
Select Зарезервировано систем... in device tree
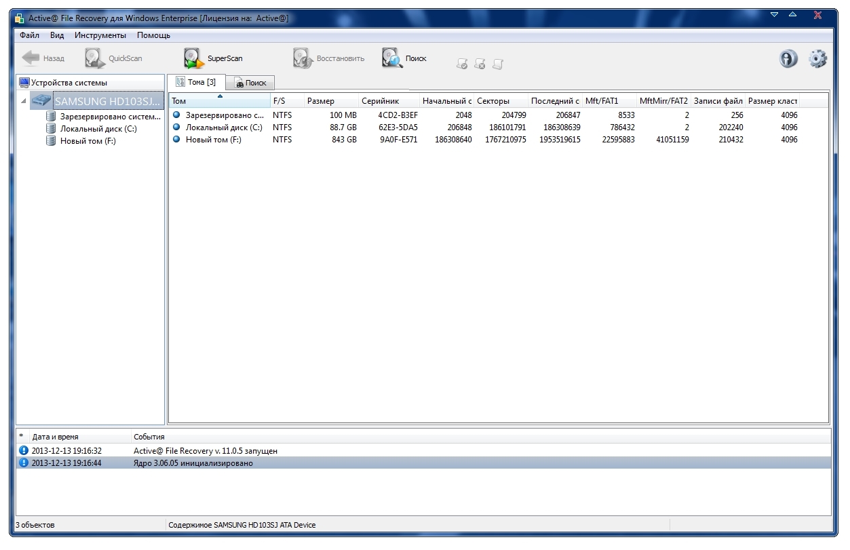click(x=110, y=116)
